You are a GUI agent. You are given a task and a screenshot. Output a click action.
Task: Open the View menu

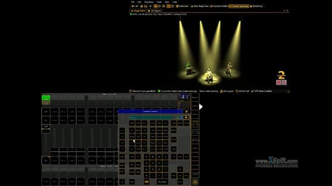coord(167,2)
